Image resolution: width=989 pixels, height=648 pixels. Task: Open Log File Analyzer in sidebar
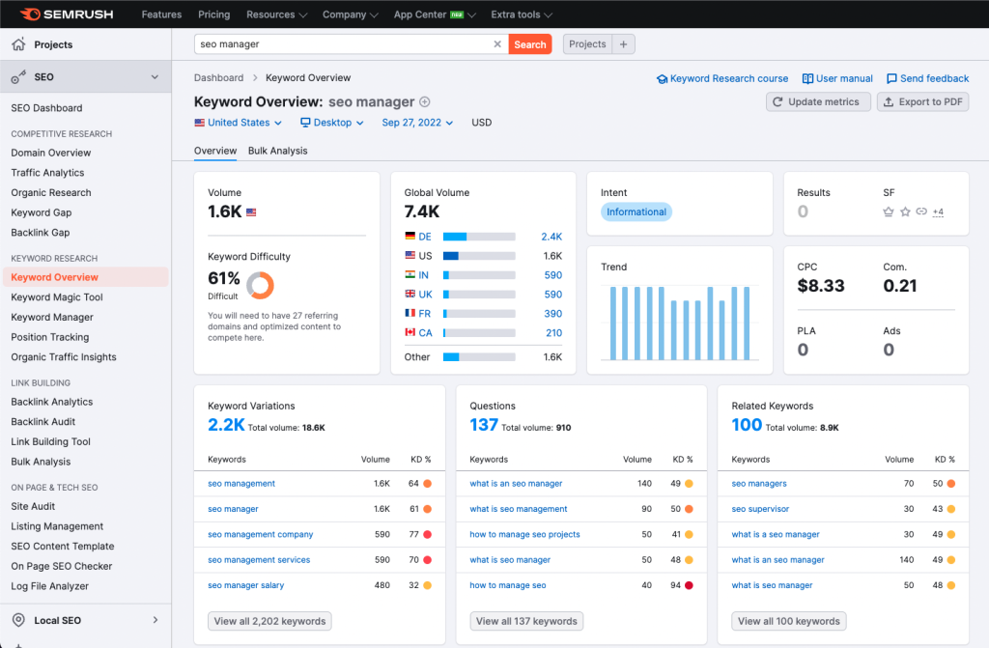coord(50,586)
